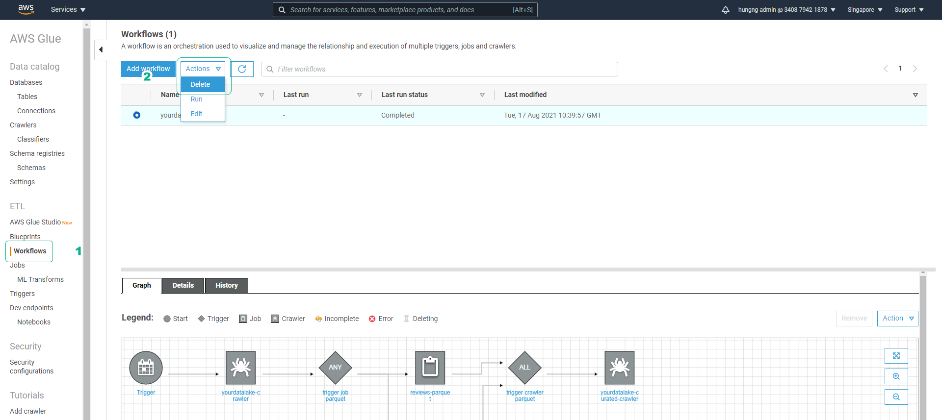Screen dimensions: 942x420
Task: Open the hungng-admin account menu
Action: pyautogui.click(x=786, y=10)
